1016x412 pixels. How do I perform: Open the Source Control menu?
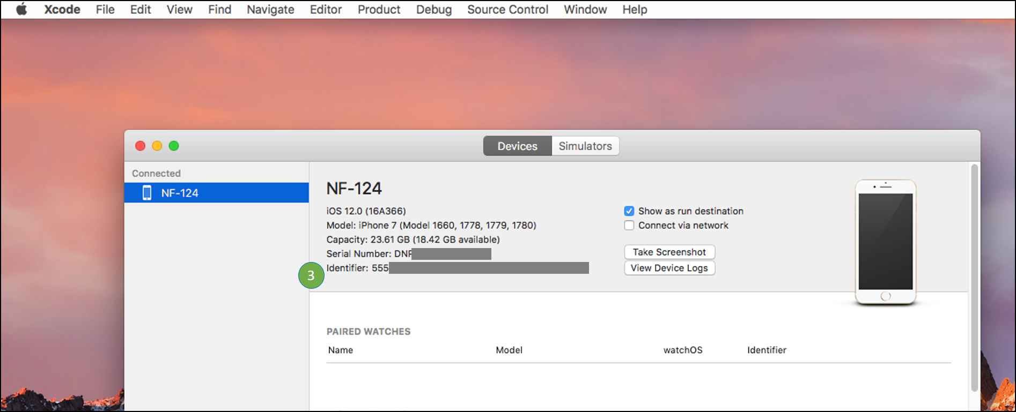[x=507, y=10]
